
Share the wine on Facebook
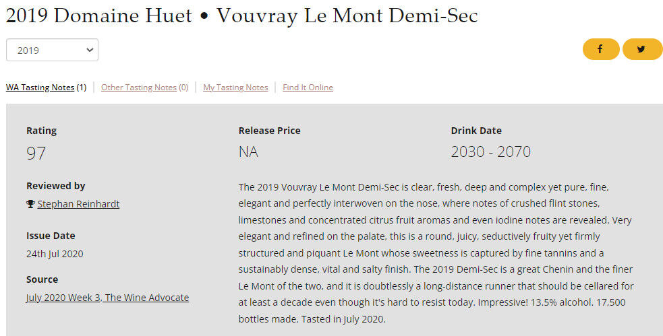pos(600,49)
